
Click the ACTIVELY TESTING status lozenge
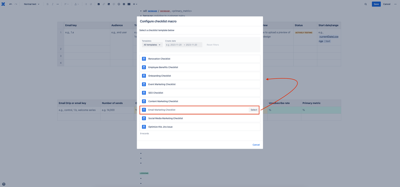point(303,32)
